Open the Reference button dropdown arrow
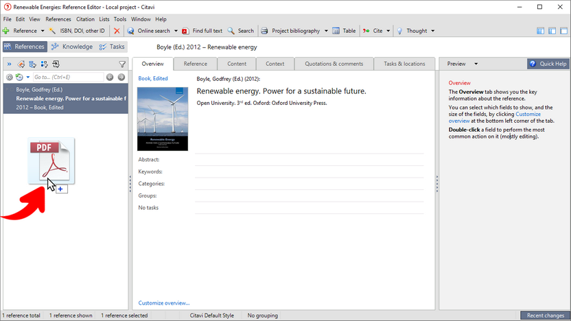 pos(43,31)
